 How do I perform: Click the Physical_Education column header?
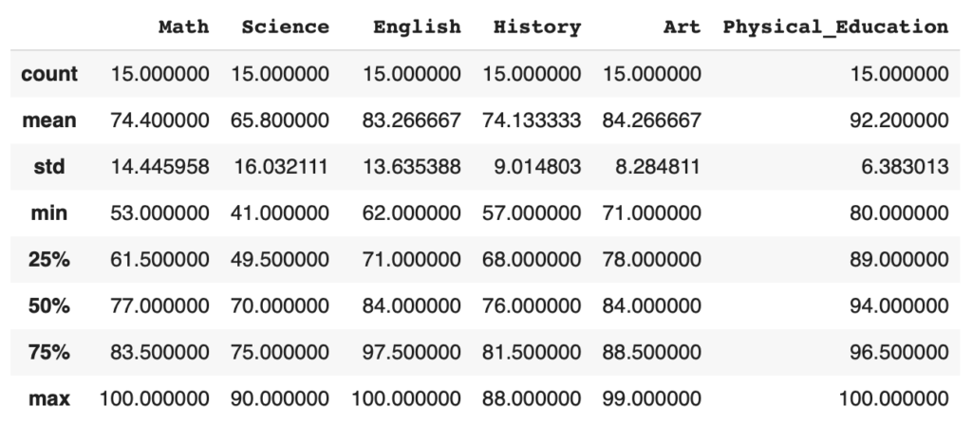(x=835, y=28)
